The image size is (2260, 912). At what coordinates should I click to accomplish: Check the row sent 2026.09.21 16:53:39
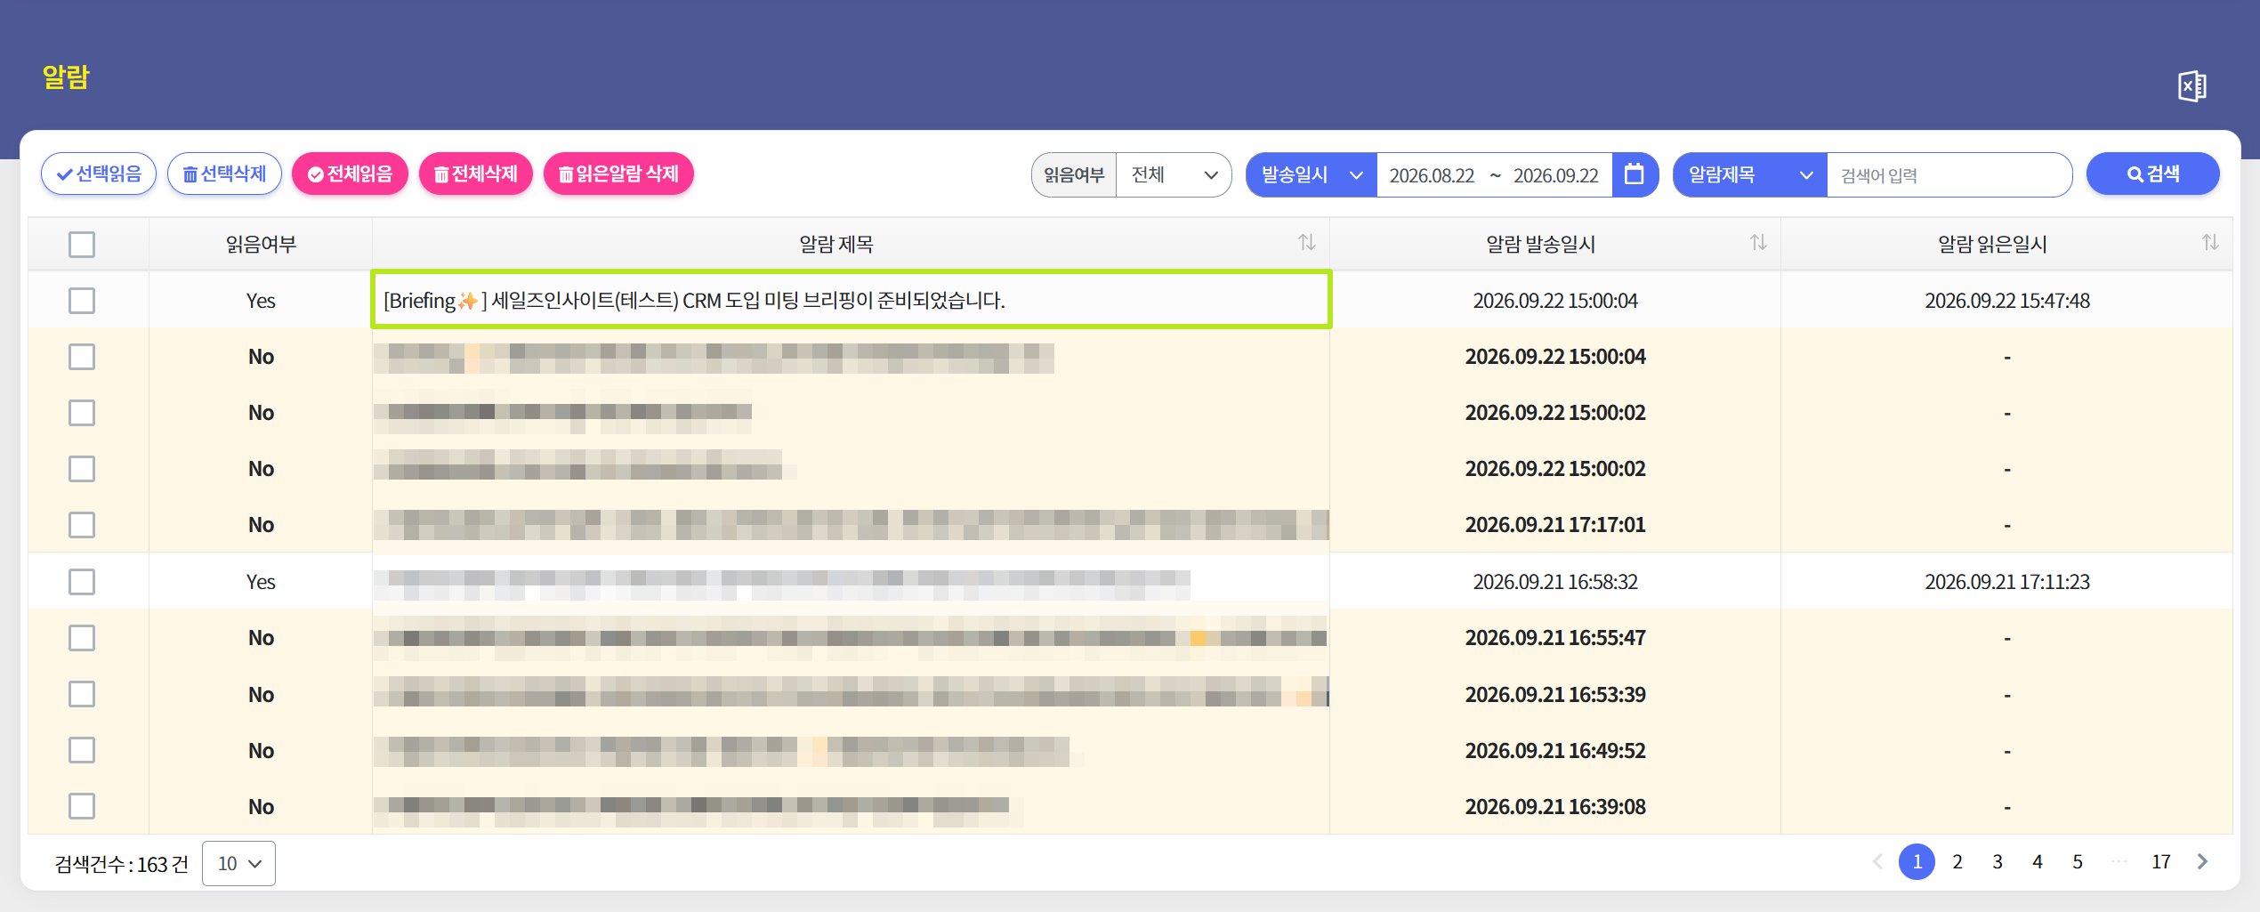tap(82, 694)
